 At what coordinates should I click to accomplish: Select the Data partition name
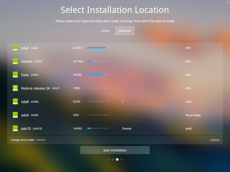tap(25, 75)
